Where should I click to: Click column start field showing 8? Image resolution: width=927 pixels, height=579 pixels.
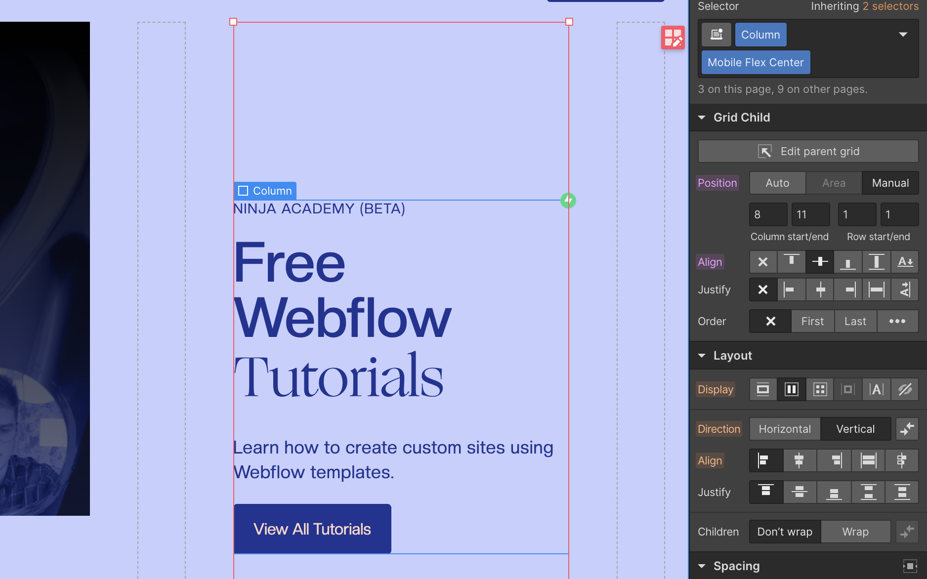768,214
